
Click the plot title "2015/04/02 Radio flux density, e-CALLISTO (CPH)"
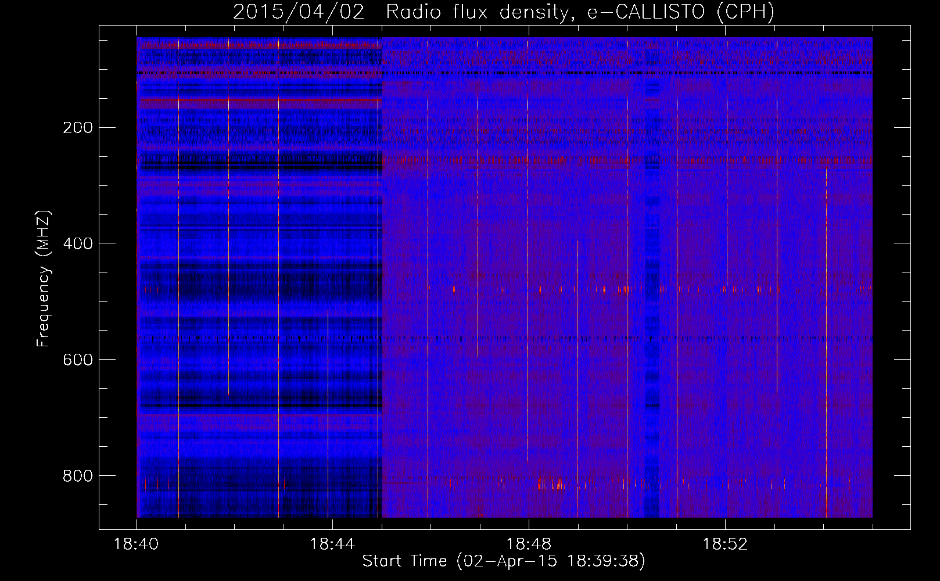pyautogui.click(x=504, y=12)
